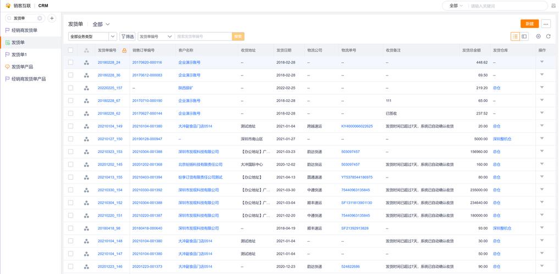Switch to list view icon

515,36
